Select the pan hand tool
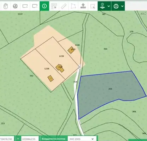Image resolution: width=147 pixels, height=141 pixels. [x=5, y=6]
